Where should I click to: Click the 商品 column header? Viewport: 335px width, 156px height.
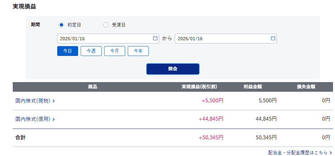pos(92,87)
